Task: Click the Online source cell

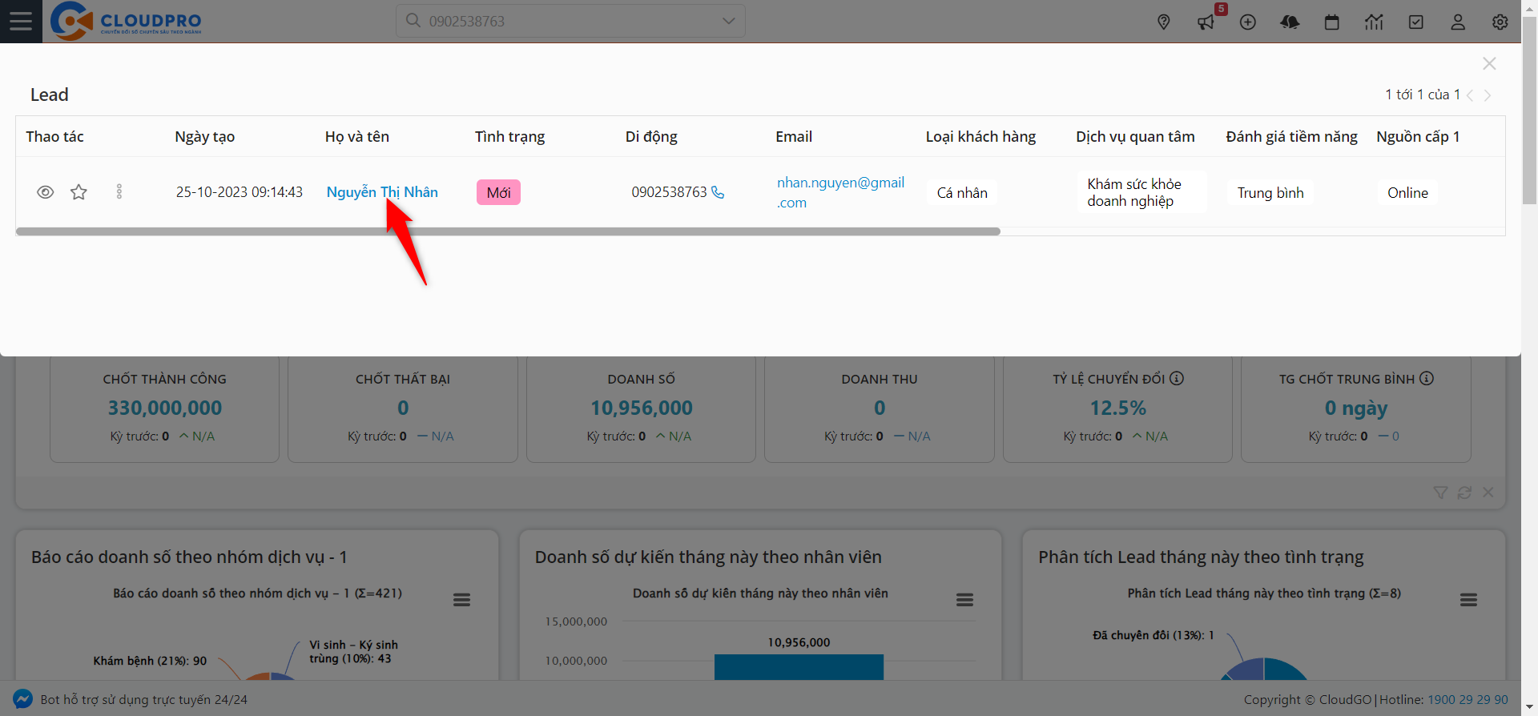Action: [x=1407, y=193]
